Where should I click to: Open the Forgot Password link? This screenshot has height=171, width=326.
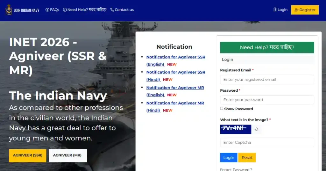(x=236, y=169)
